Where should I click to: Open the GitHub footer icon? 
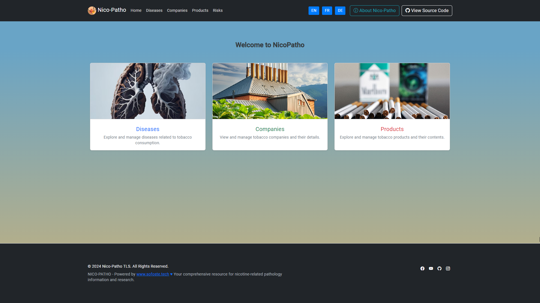pos(439,268)
